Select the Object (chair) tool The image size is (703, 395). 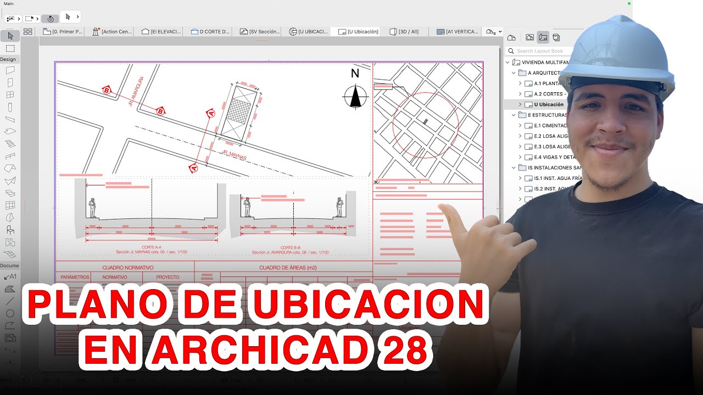(10, 230)
